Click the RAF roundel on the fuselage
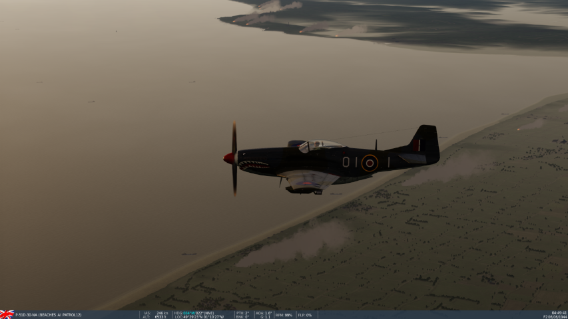 point(370,163)
